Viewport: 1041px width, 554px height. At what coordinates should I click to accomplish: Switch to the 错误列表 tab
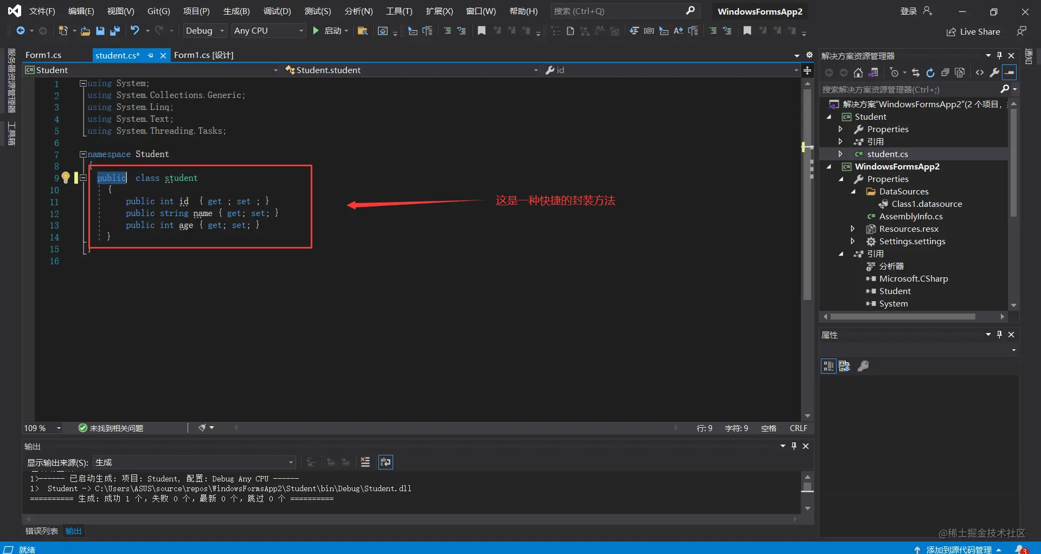[x=41, y=531]
